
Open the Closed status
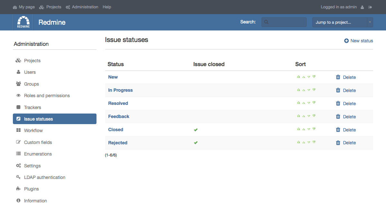116,130
